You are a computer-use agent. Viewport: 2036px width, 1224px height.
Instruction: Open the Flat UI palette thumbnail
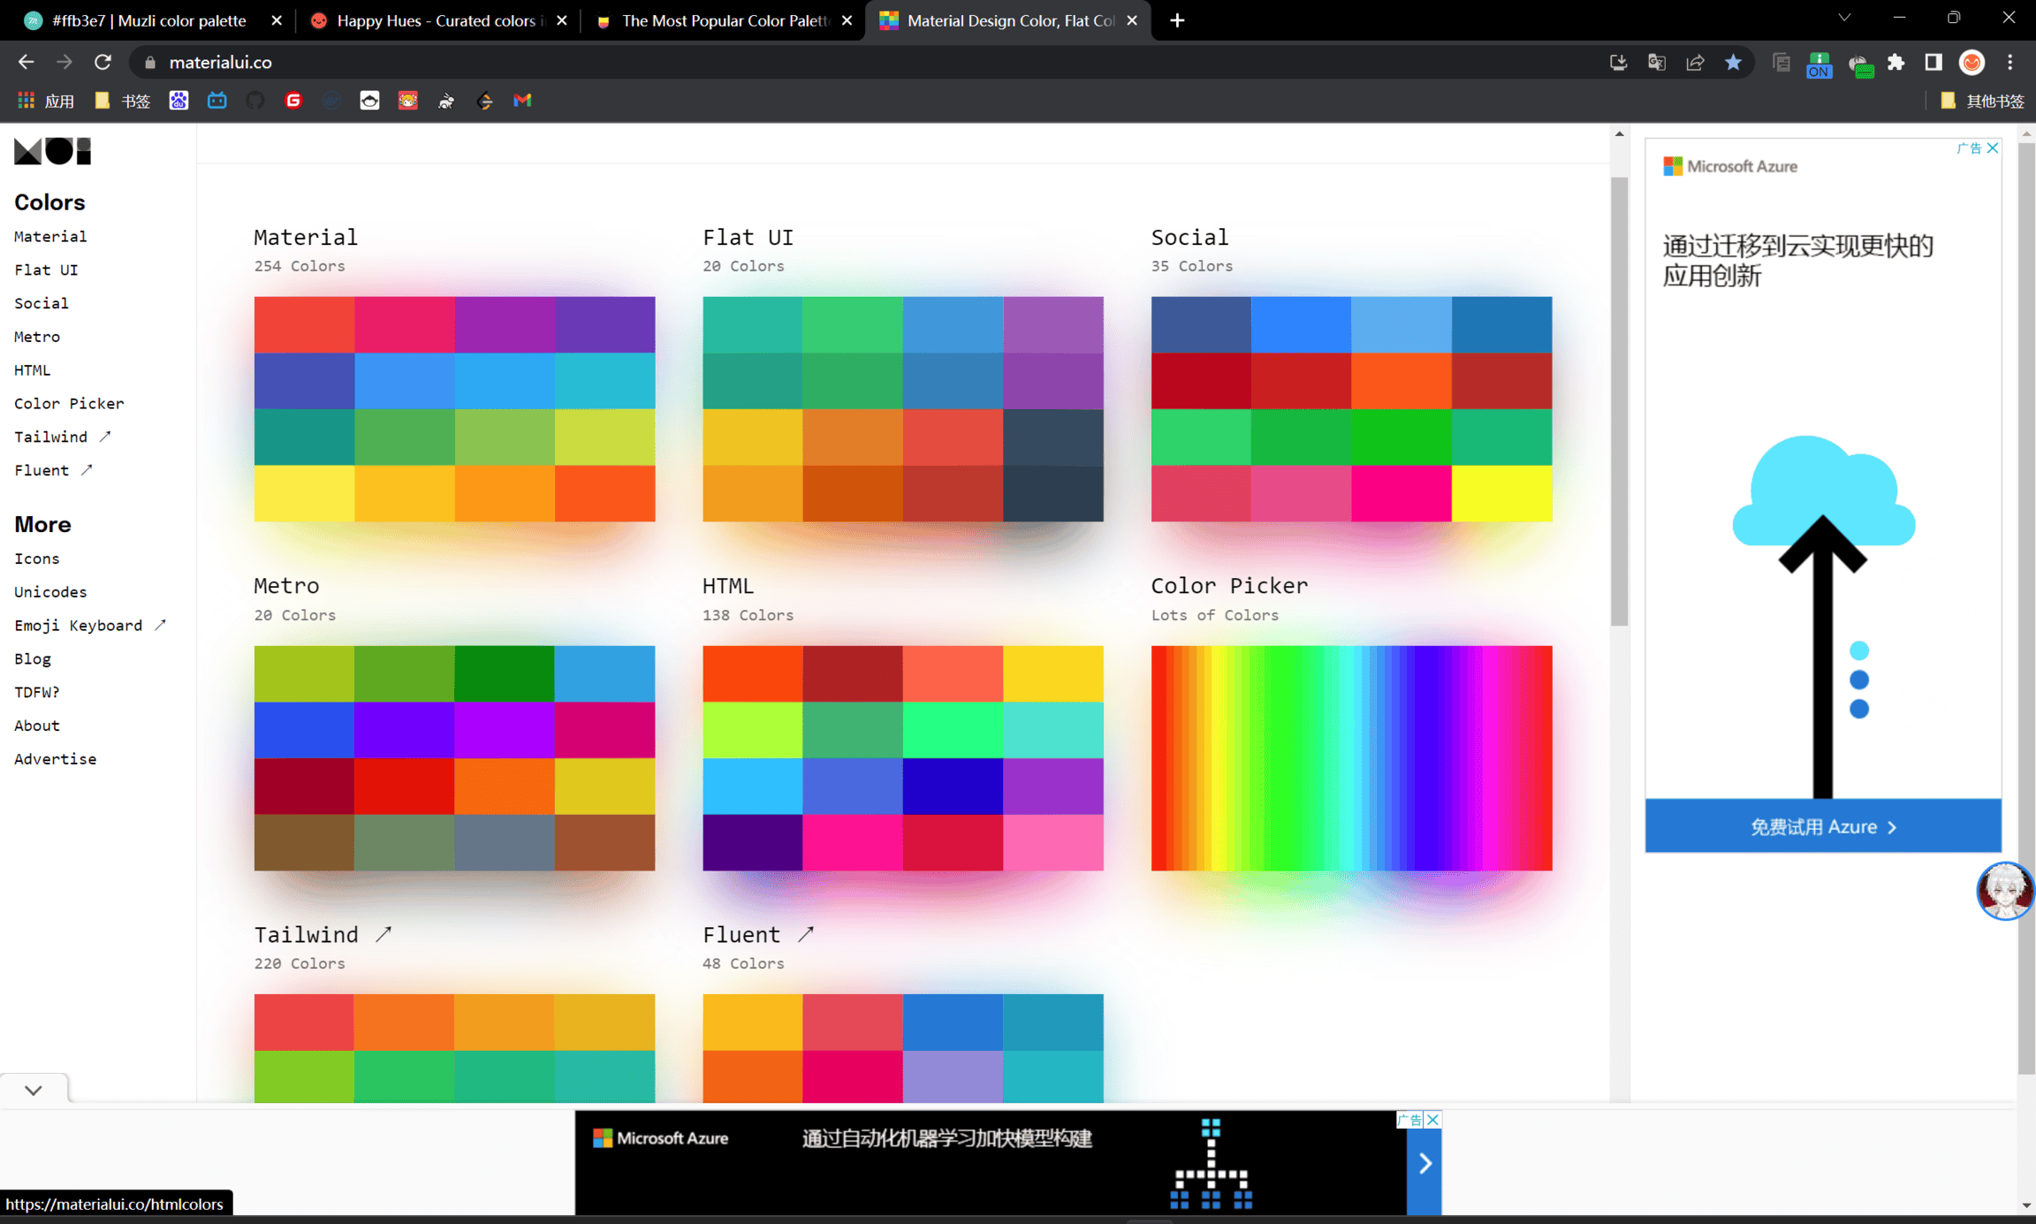tap(902, 408)
